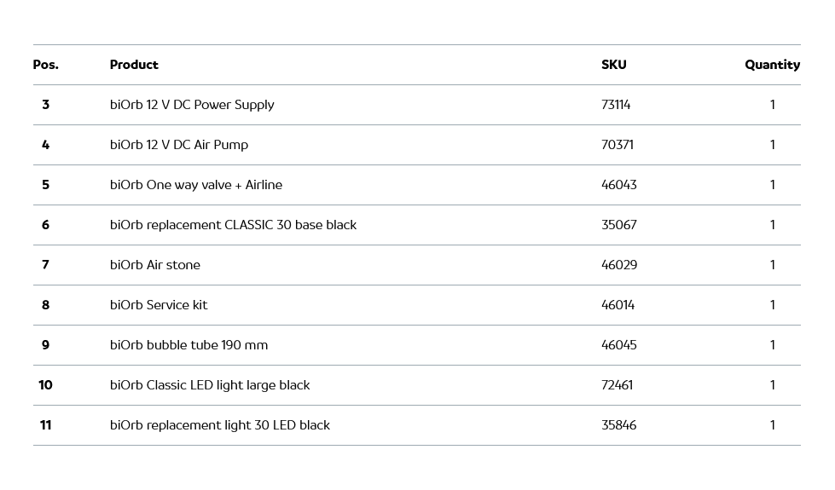The image size is (835, 490).
Task: Select biOrb 12 V DC Power Supply
Action: tap(192, 105)
